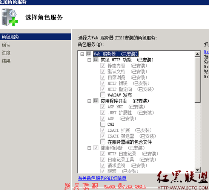
Task: Open 有关角色服务的详细信息 link
Action: tap(102, 178)
